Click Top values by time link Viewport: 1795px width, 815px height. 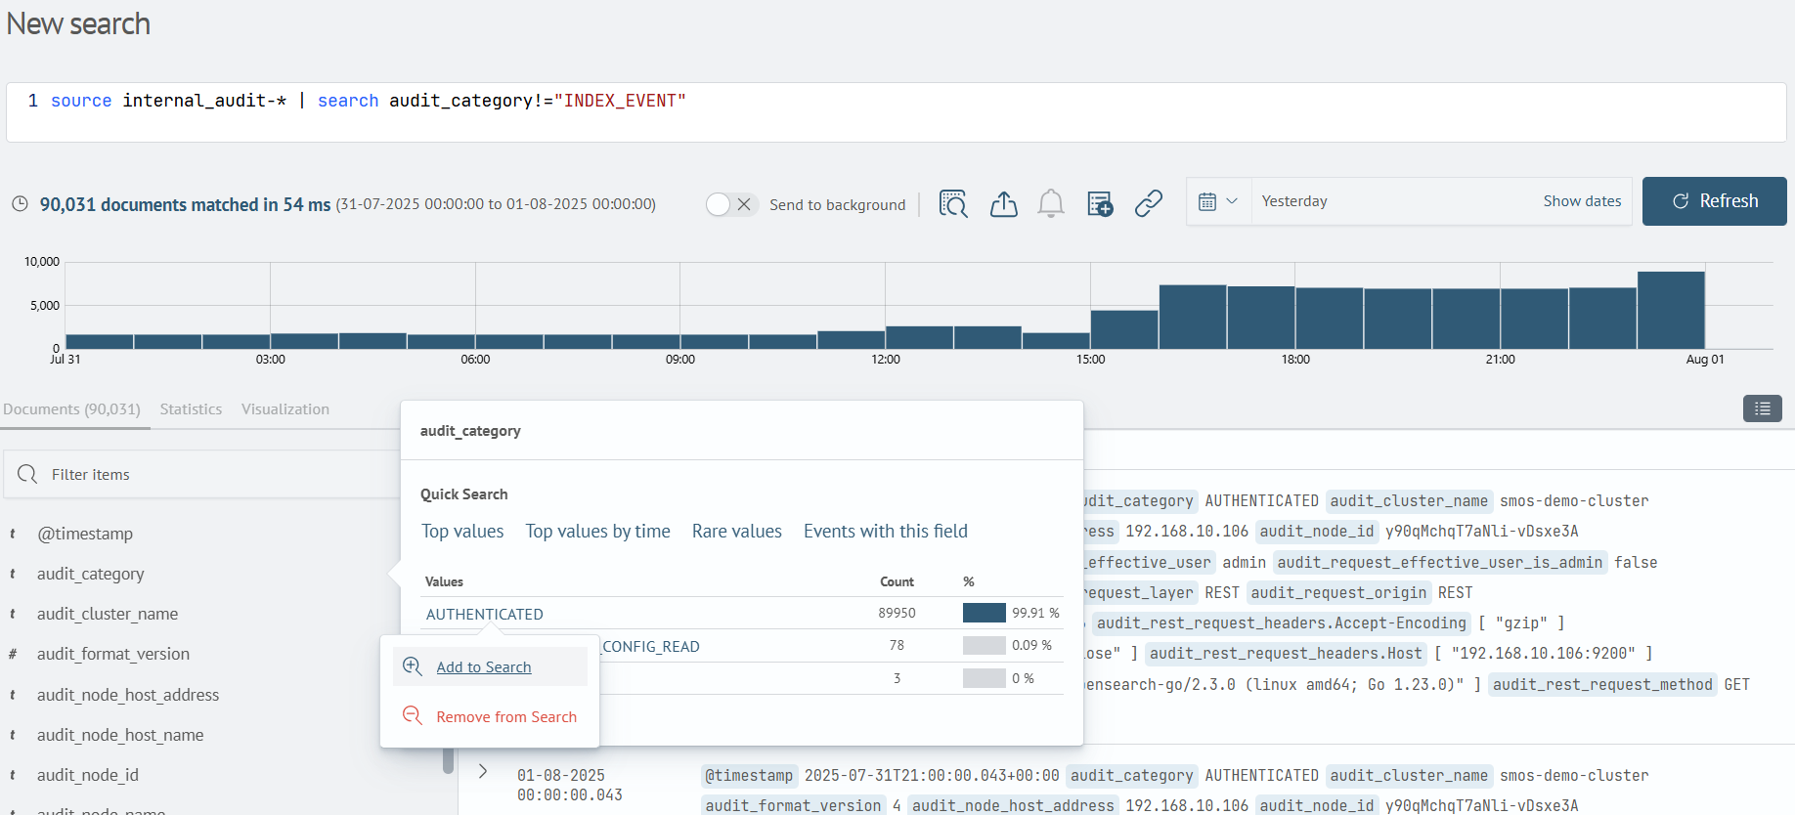(598, 531)
